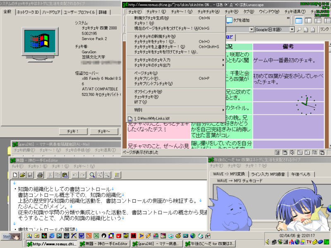
Task: Click the list-style icon at EmEditor toolbar end
Action: [117, 175]
